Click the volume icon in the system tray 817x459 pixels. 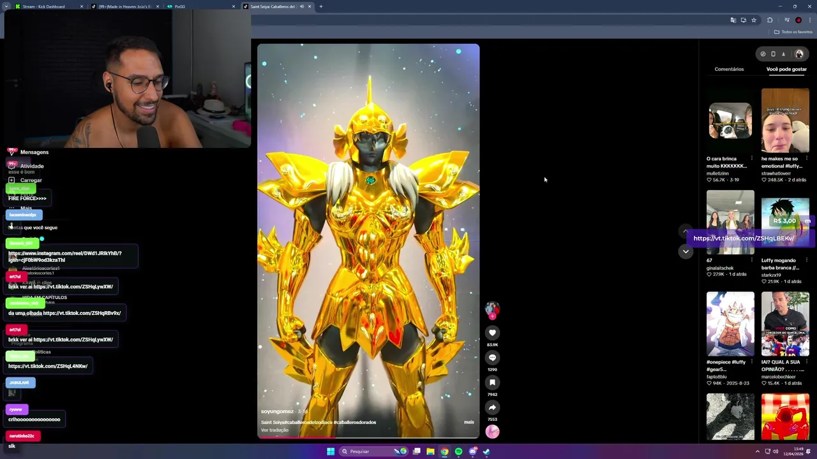coord(775,451)
